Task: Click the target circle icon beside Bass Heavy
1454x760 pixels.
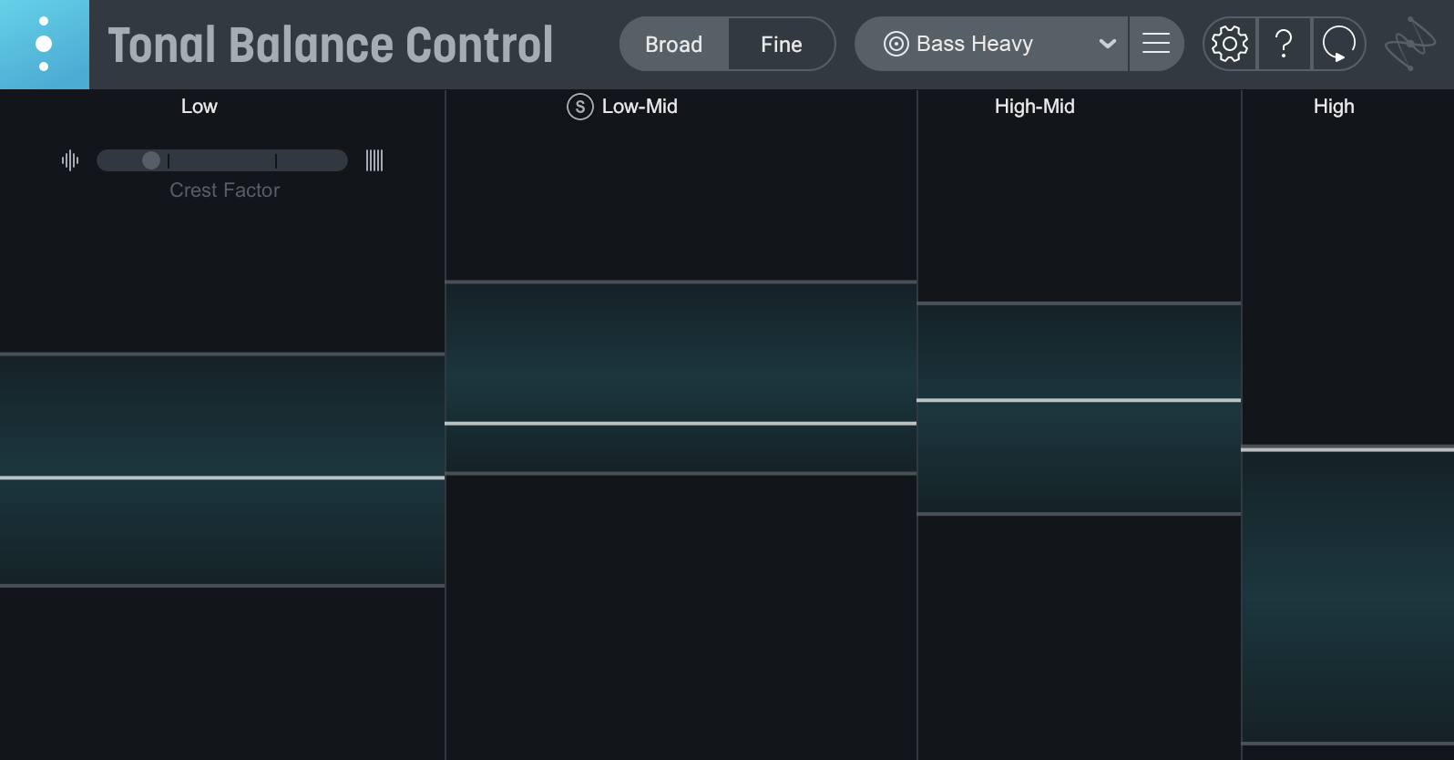Action: coord(896,44)
